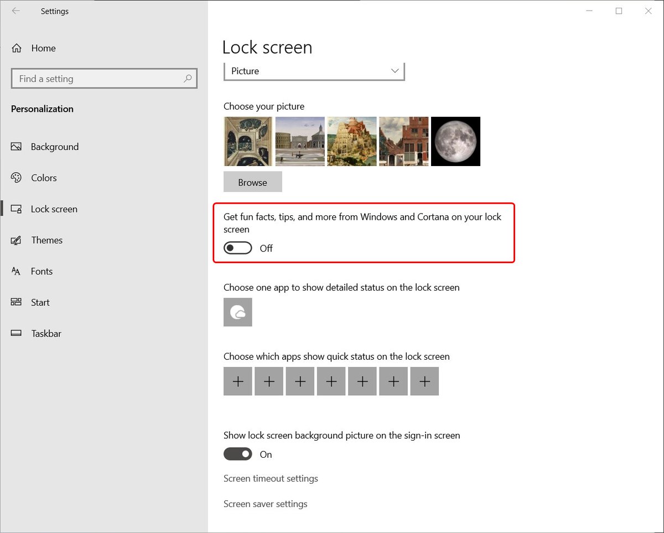Click the Weather detailed status app icon
This screenshot has height=533, width=664.
point(238,312)
